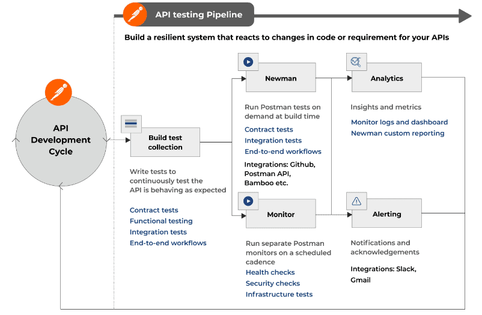482x315 pixels.
Task: Click the API Development Cycle circle
Action: tap(61, 140)
